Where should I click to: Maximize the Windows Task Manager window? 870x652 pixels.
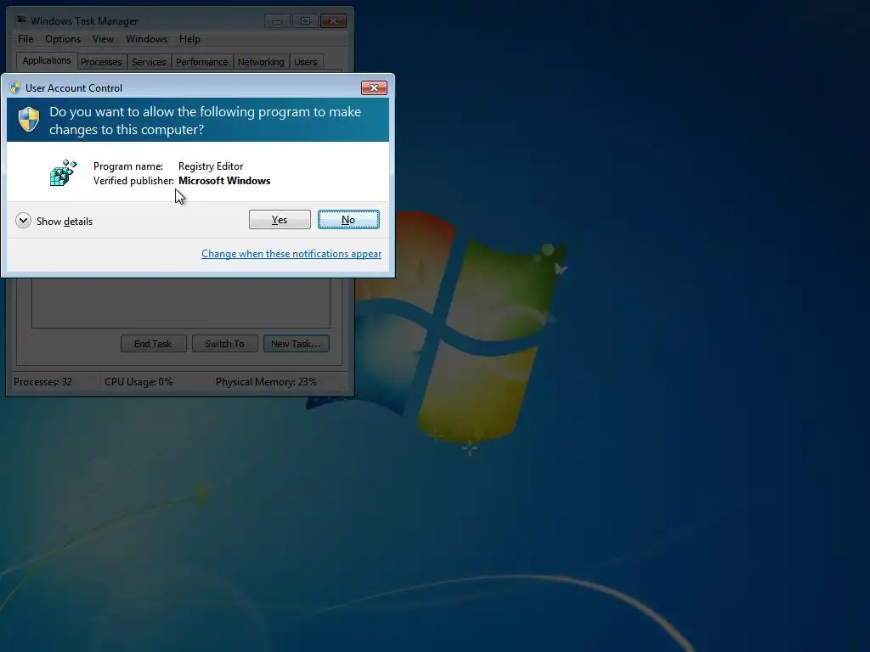click(x=305, y=21)
